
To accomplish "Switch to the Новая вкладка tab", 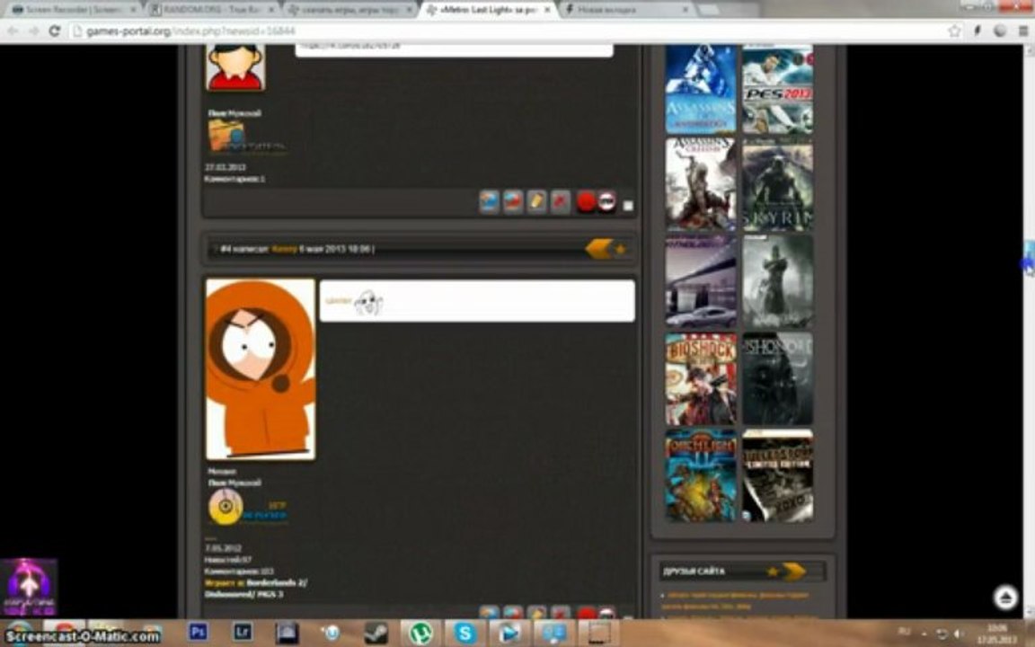I will [x=627, y=10].
